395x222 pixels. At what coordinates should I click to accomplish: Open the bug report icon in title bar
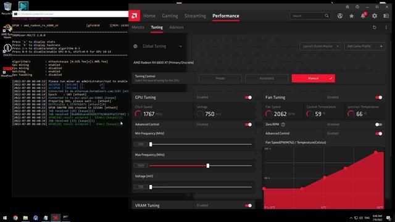[347, 7]
